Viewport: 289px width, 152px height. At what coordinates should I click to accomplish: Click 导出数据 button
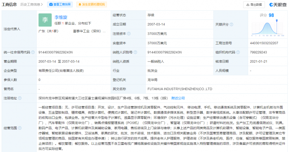[254, 5]
